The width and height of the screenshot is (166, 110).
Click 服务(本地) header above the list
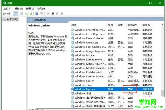click(40, 20)
